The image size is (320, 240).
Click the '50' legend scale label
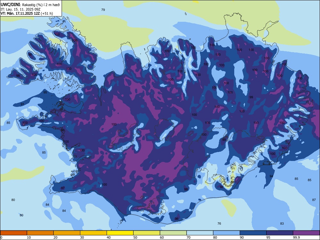click(x=135, y=237)
